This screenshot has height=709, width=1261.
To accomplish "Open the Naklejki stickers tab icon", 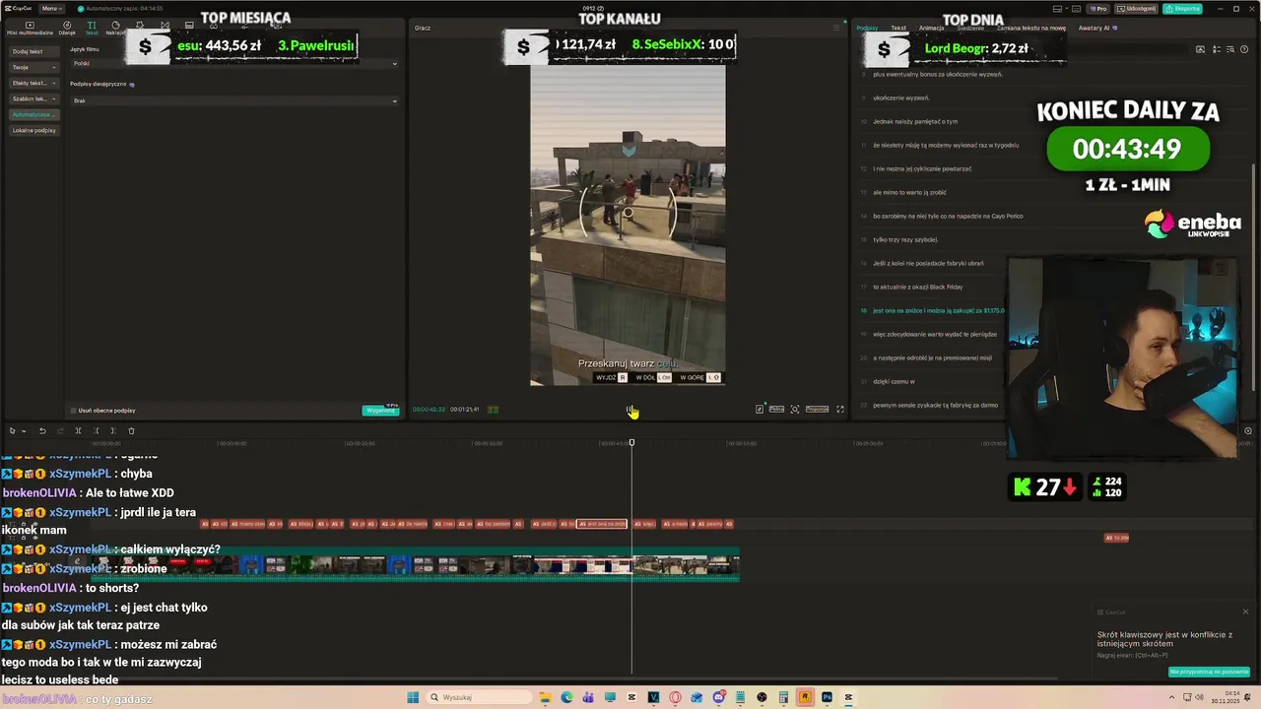I will (x=115, y=28).
